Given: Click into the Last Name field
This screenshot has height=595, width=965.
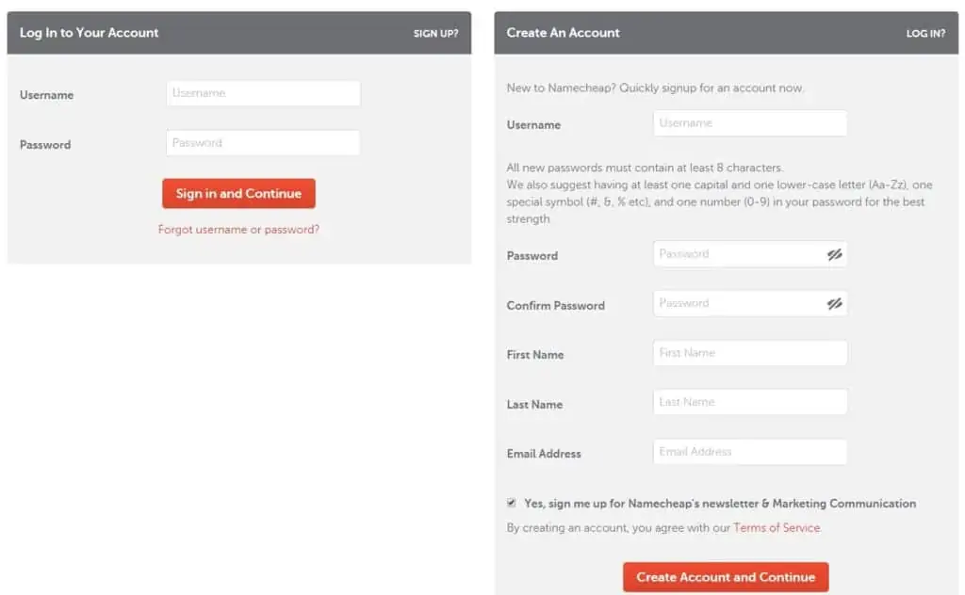Looking at the screenshot, I should (750, 402).
